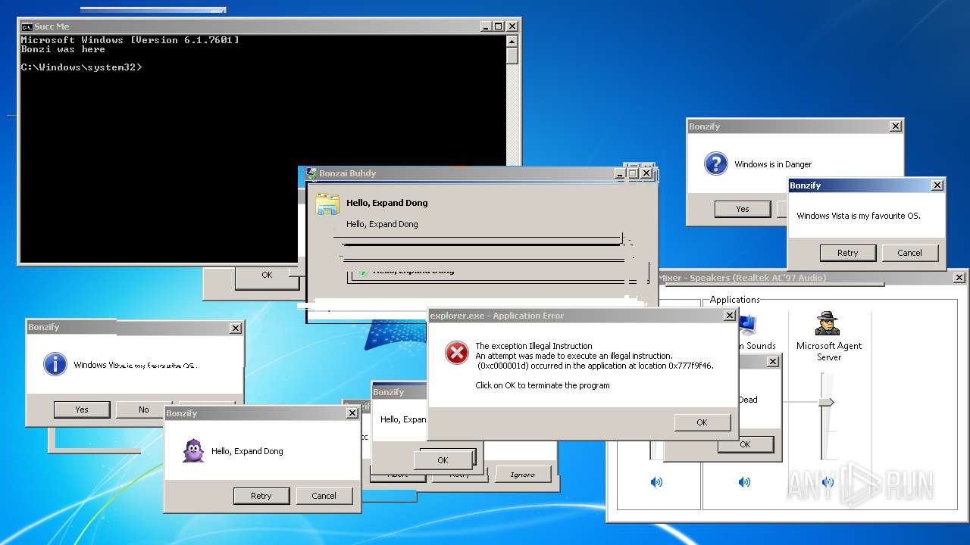Mute the System Sounds channel in mixer

[745, 482]
